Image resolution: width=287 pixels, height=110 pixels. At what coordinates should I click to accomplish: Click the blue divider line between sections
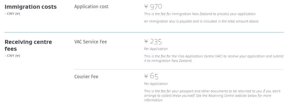point(144,32)
